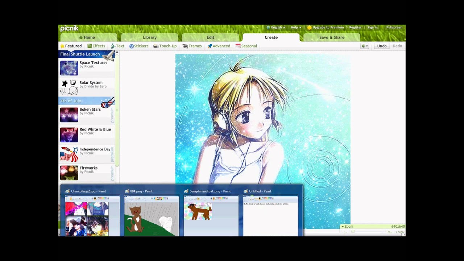This screenshot has height=261, width=464.
Task: Open the Effects category
Action: point(96,46)
